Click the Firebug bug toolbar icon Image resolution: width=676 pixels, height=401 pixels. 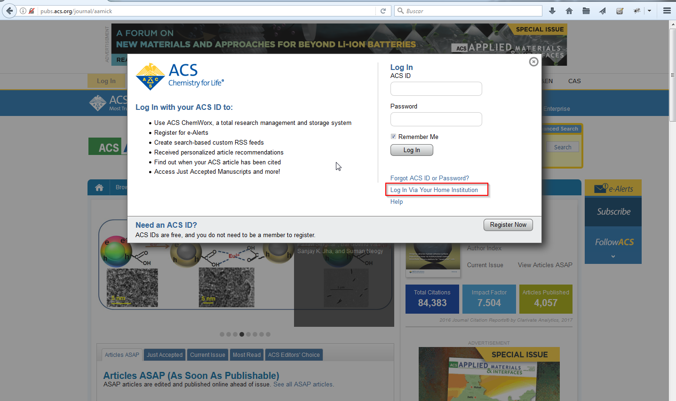coord(637,11)
